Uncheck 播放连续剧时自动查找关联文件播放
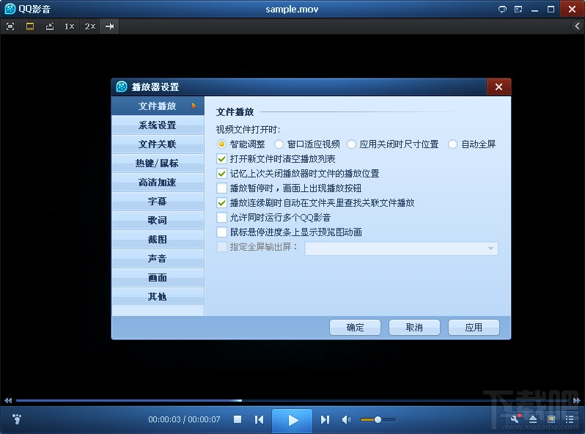This screenshot has height=434, width=585. [x=221, y=203]
